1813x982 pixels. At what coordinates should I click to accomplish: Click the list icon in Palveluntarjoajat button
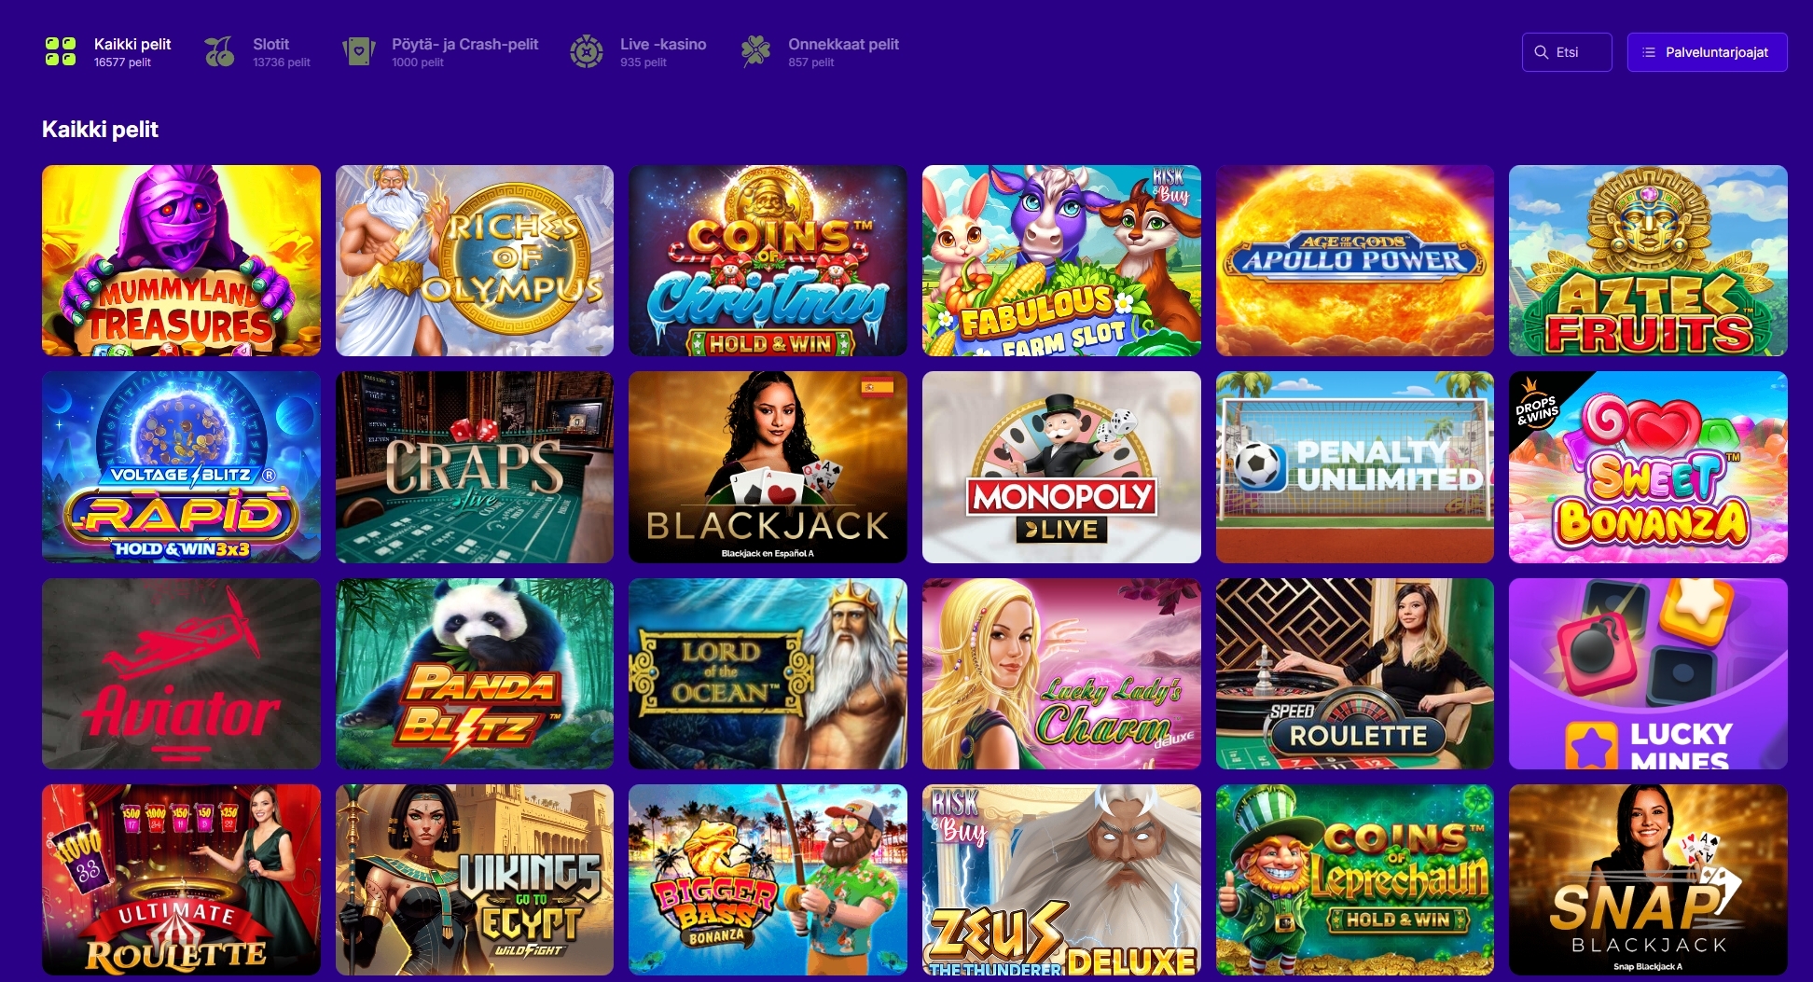[1649, 52]
